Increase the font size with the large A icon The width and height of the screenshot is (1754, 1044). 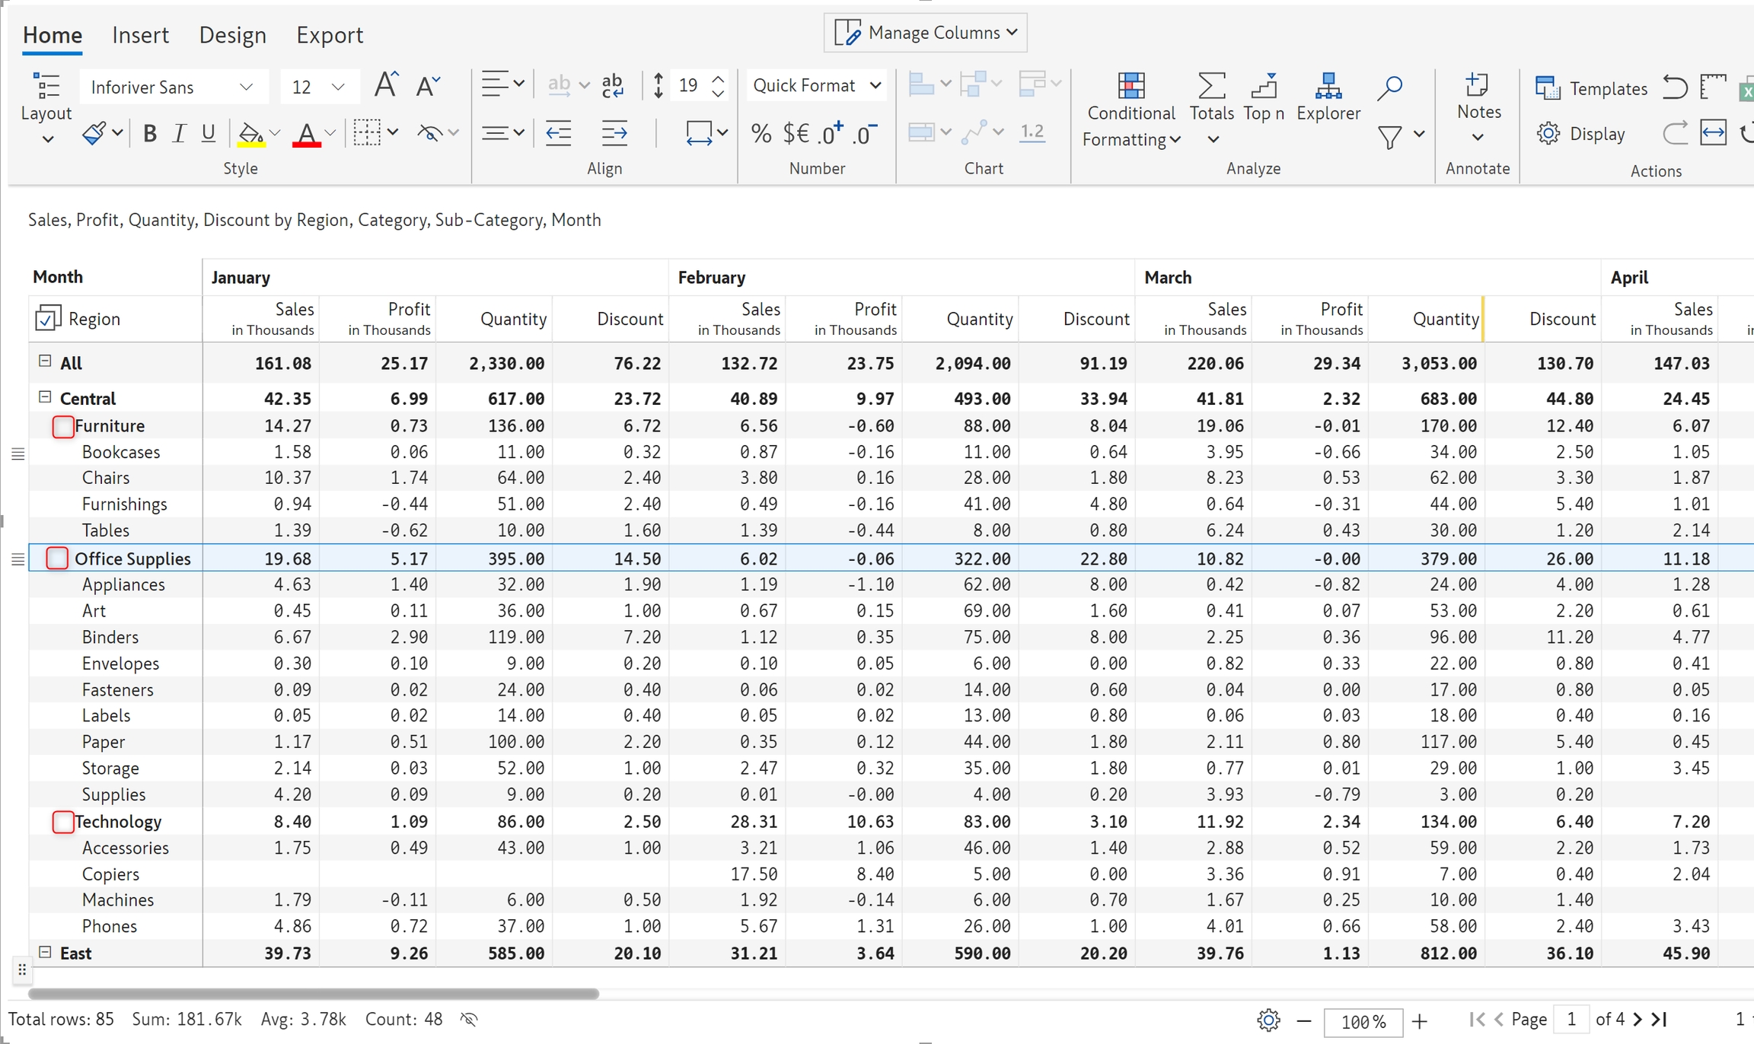click(386, 85)
